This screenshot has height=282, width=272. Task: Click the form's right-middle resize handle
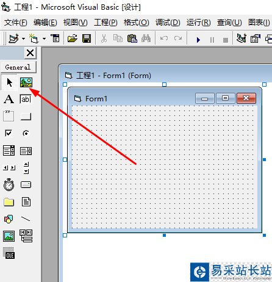[x=264, y=160]
